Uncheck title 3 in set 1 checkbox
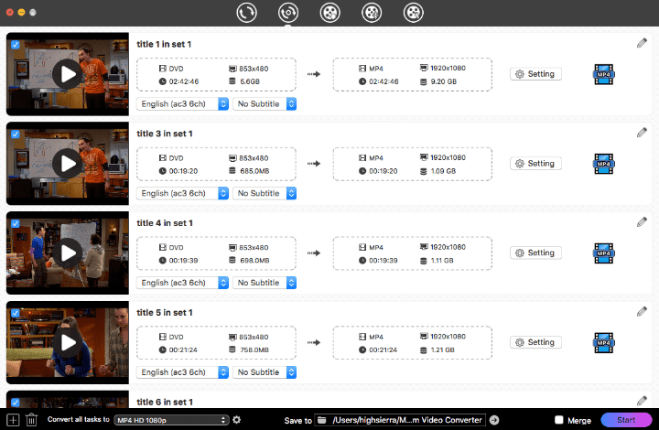The width and height of the screenshot is (659, 430). click(16, 134)
